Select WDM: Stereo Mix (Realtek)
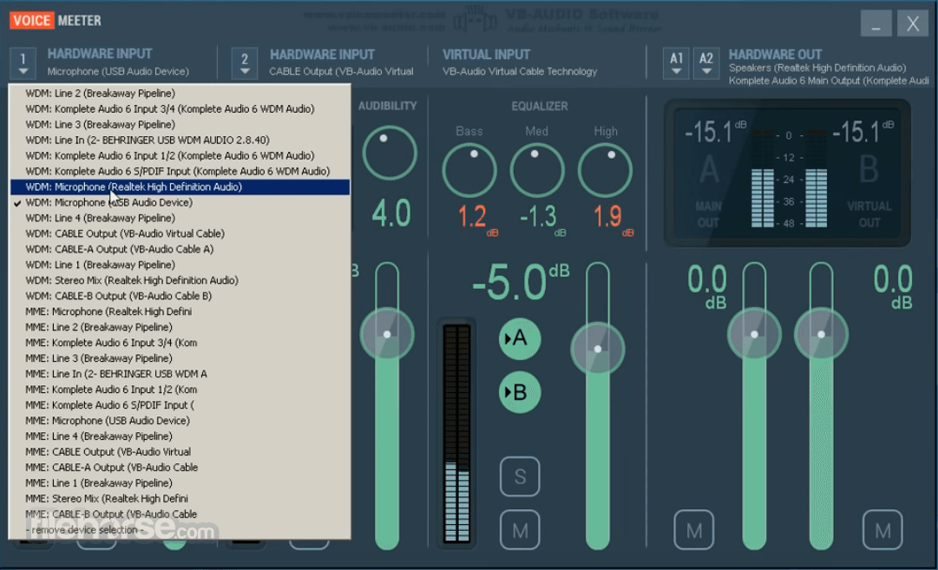The image size is (938, 570). pos(180,280)
